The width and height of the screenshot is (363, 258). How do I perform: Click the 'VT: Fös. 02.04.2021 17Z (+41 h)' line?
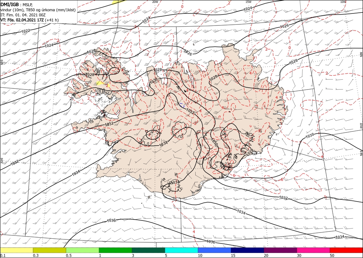click(x=29, y=20)
